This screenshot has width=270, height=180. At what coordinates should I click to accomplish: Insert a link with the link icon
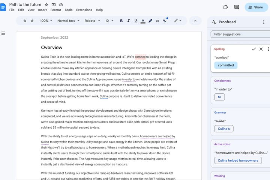[157, 21]
